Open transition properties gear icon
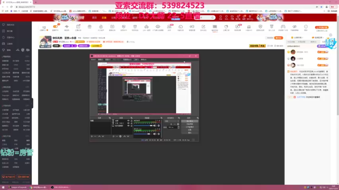 coord(178,124)
